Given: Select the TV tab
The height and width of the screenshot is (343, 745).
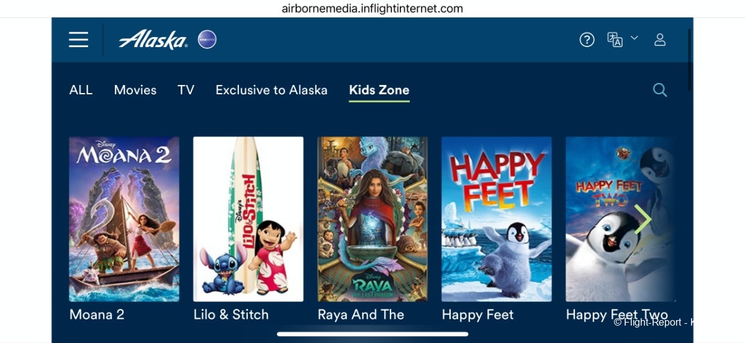Looking at the screenshot, I should [186, 90].
